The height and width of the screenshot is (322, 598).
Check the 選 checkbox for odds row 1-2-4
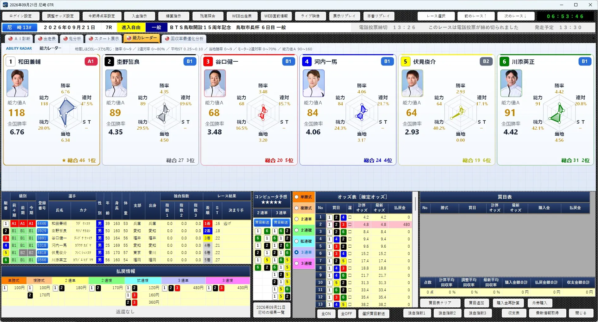coord(350,217)
